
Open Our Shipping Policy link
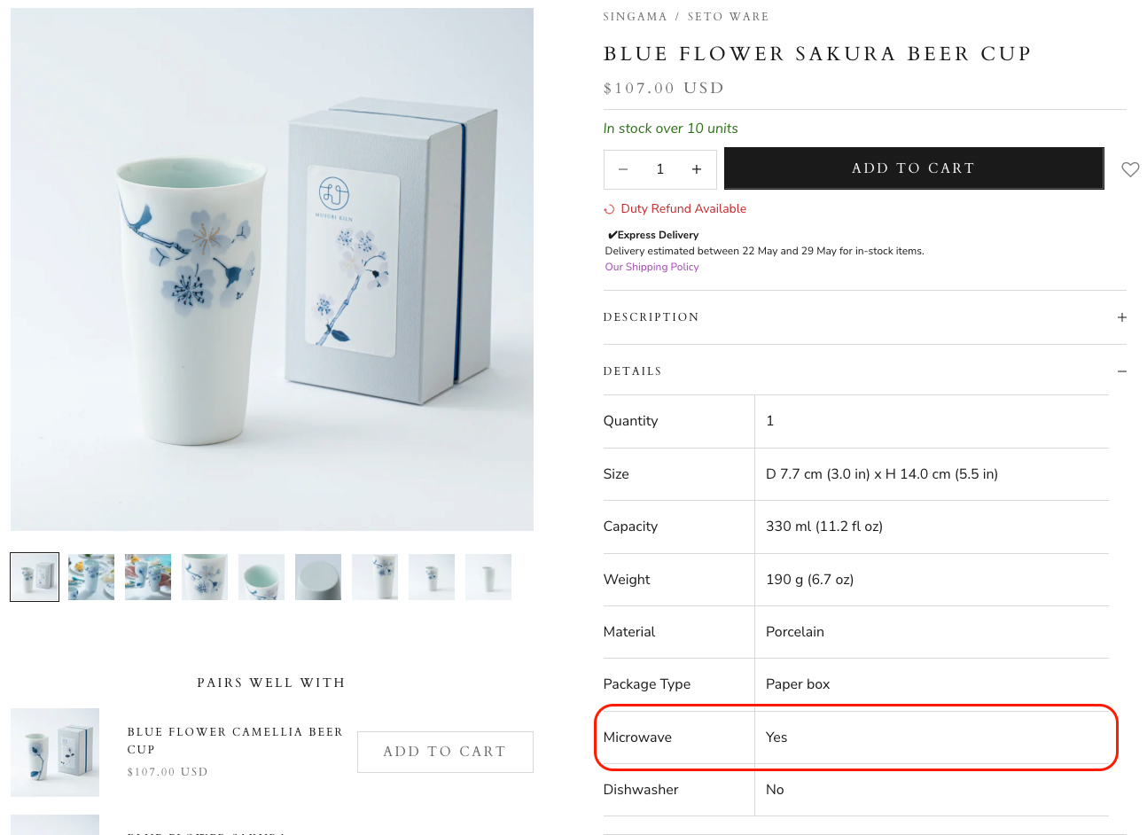click(652, 267)
